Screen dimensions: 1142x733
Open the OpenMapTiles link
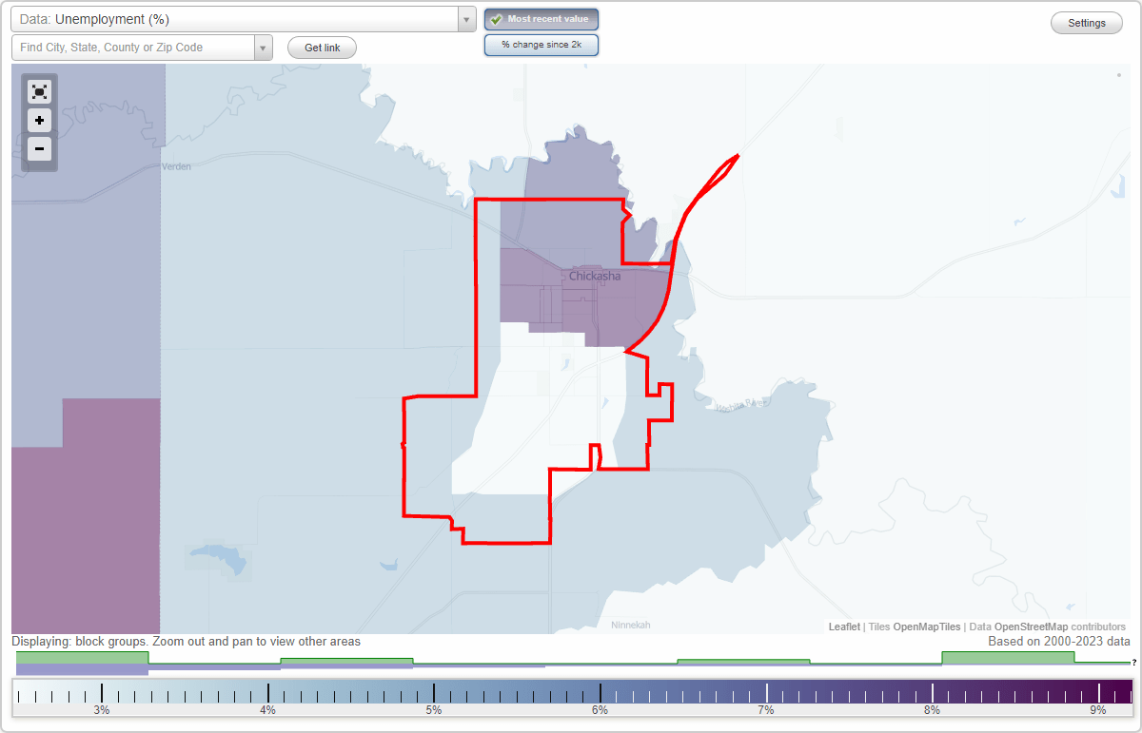[x=926, y=627]
